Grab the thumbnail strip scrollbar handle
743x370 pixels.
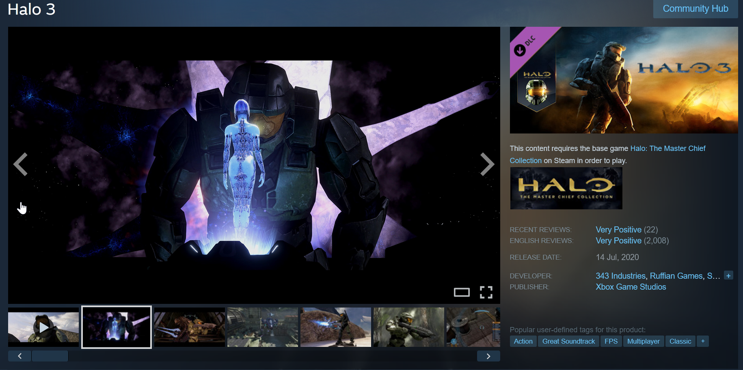coord(50,356)
